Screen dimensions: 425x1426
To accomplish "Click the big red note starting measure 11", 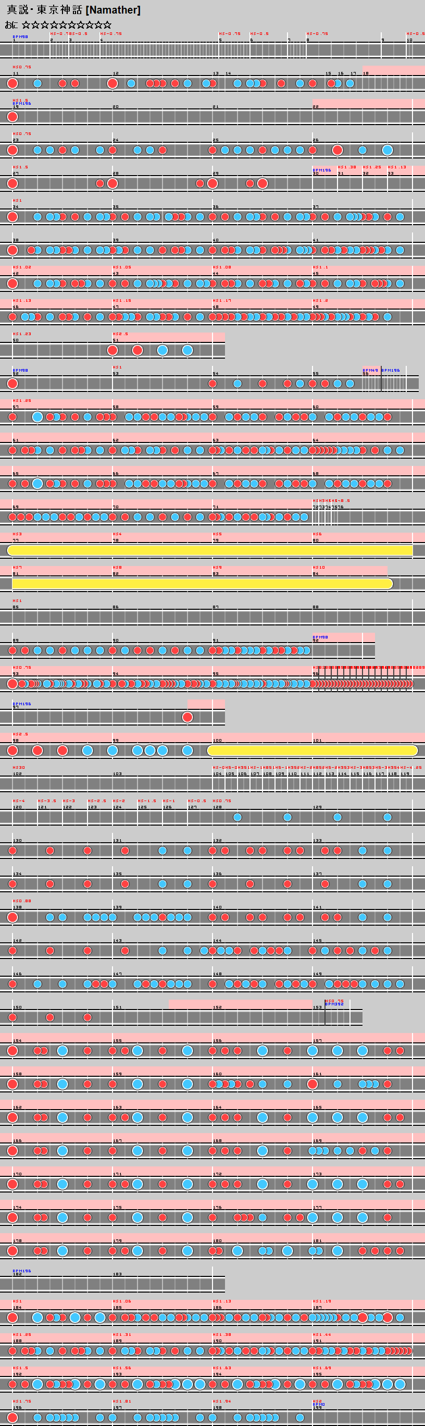I will coord(12,83).
